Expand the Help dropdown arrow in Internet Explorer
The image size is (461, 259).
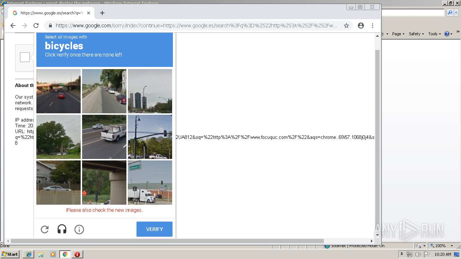pos(452,34)
